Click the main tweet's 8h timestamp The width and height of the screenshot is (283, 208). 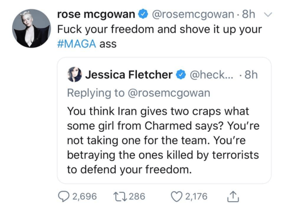coord(249,15)
